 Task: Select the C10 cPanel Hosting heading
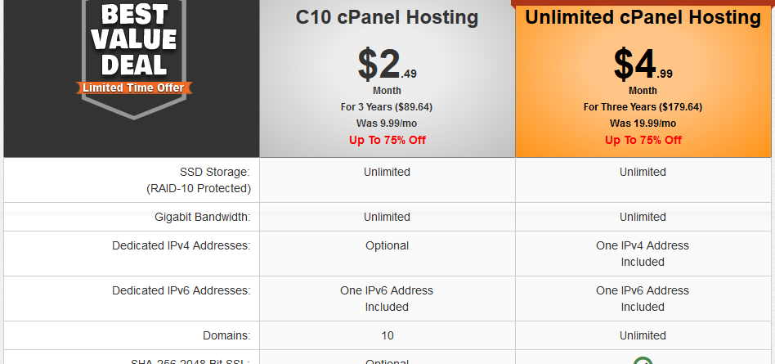(x=387, y=17)
